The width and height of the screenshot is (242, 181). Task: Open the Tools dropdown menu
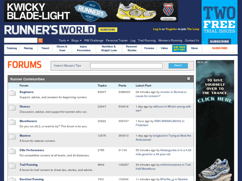[x=64, y=41]
